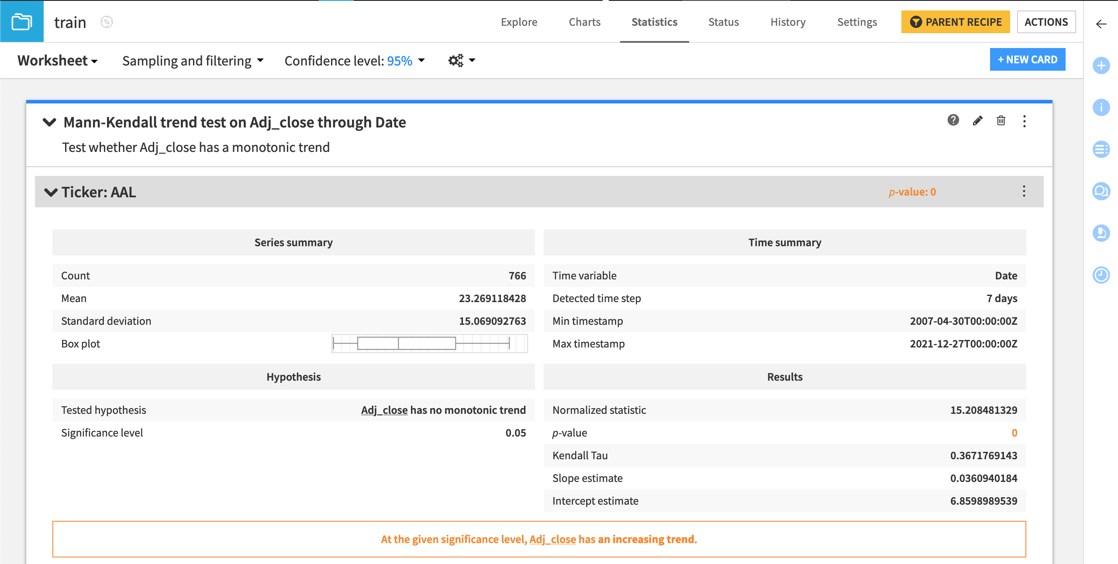Screen dimensions: 1118x564
Task: Edit the card title with the pencil icon
Action: (977, 121)
